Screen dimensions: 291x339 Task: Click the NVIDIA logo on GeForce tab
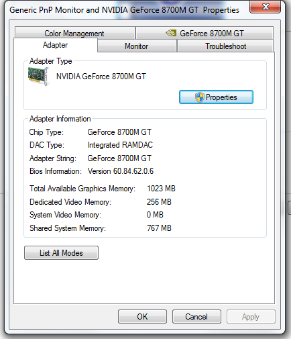coord(171,33)
